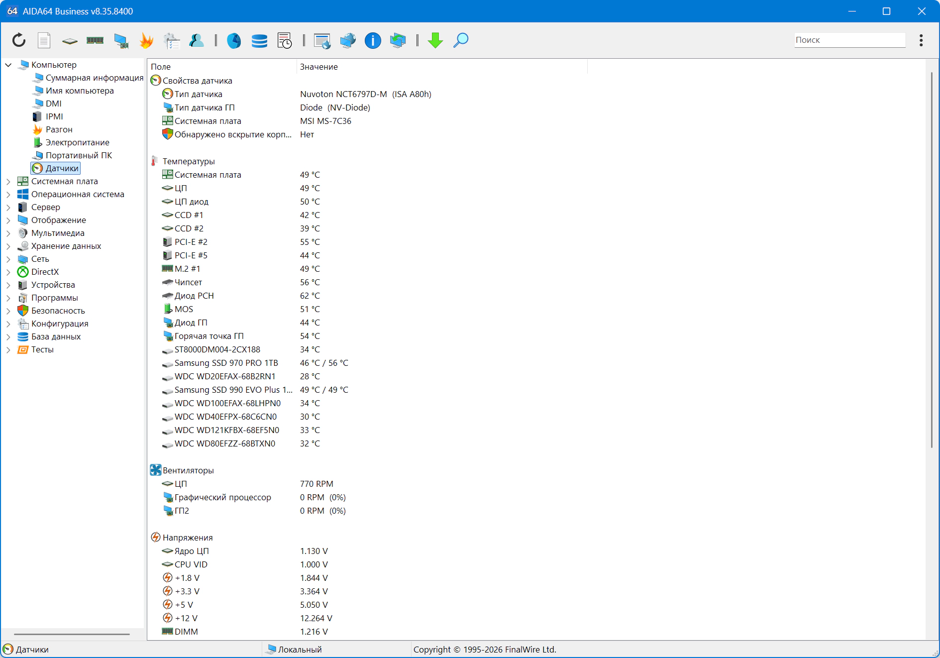Expand the 'Отображение' tree node
Image resolution: width=940 pixels, height=658 pixels.
point(8,220)
